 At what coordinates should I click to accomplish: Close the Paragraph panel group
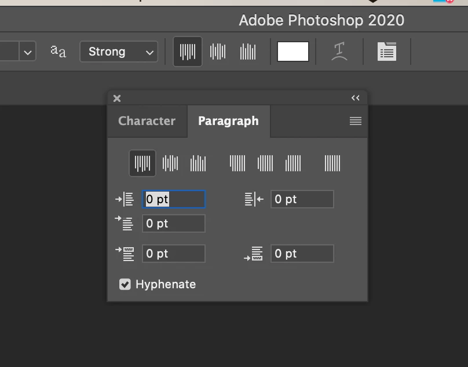pyautogui.click(x=117, y=98)
